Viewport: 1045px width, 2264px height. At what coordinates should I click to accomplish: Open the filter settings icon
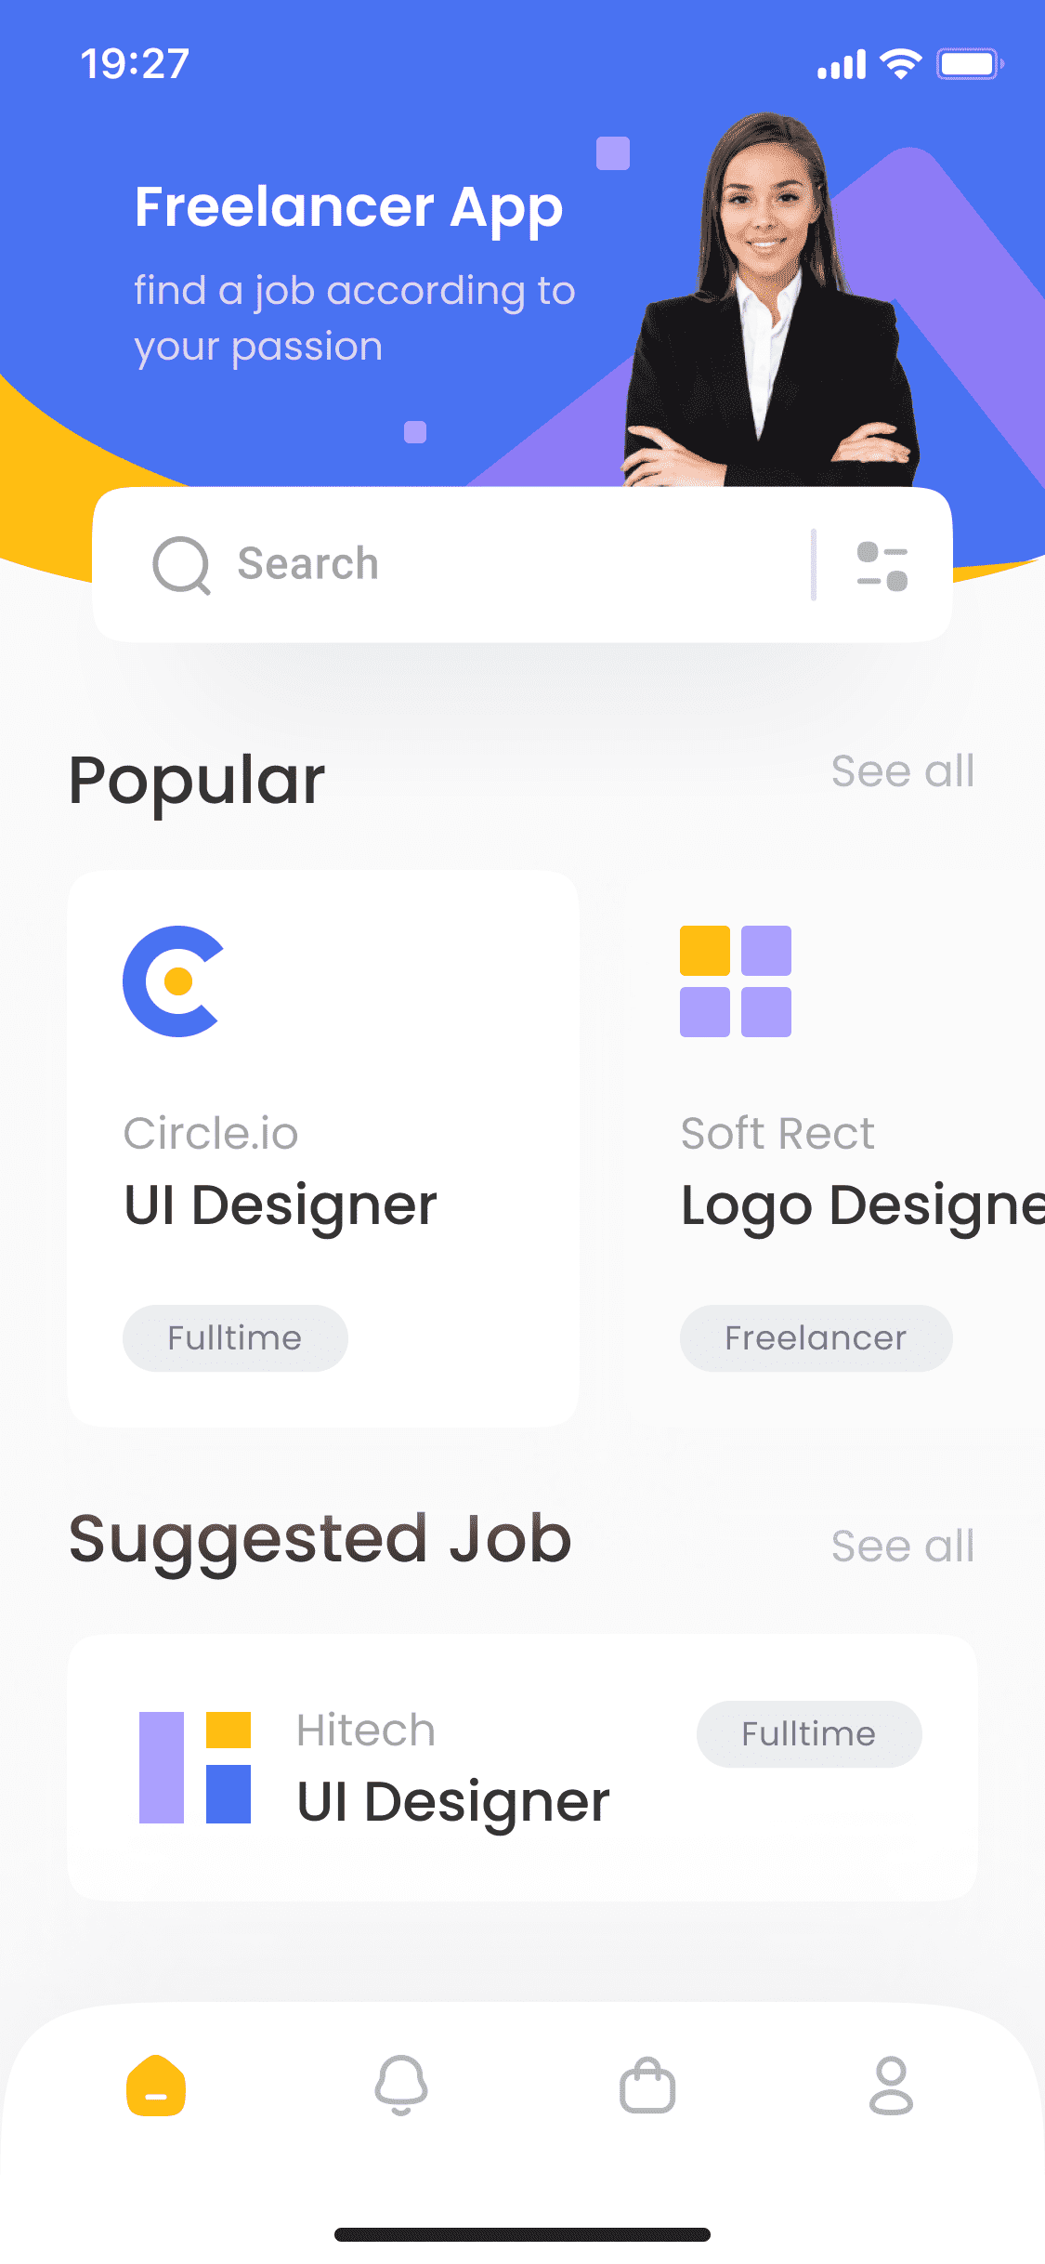click(882, 566)
